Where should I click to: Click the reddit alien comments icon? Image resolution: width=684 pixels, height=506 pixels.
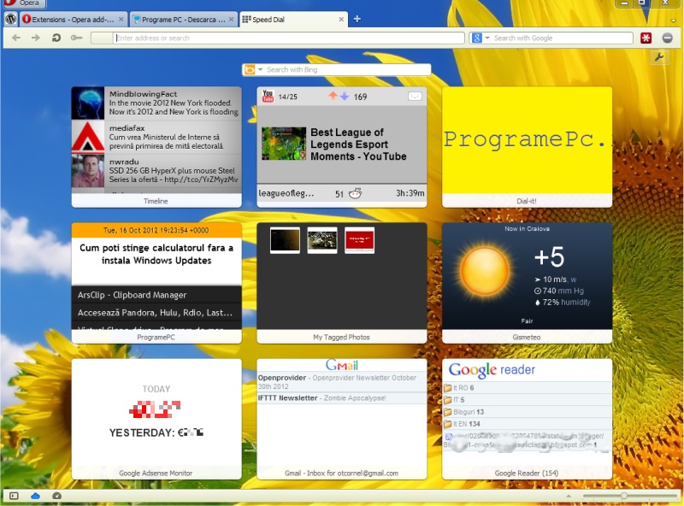point(355,193)
